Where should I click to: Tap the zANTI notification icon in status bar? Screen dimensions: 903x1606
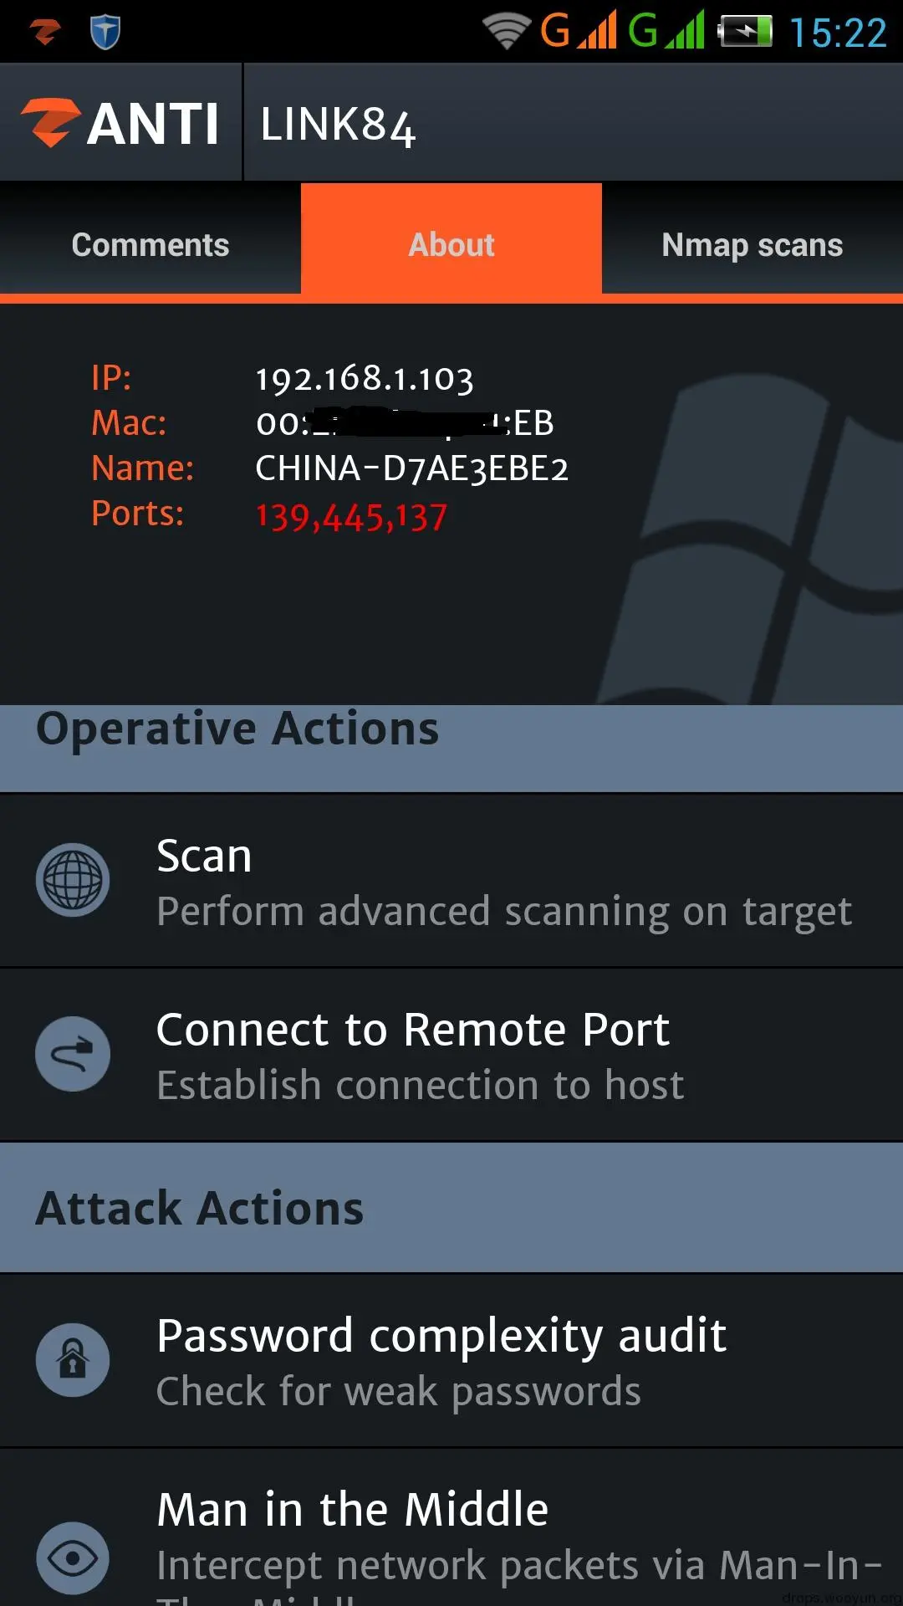click(x=45, y=33)
